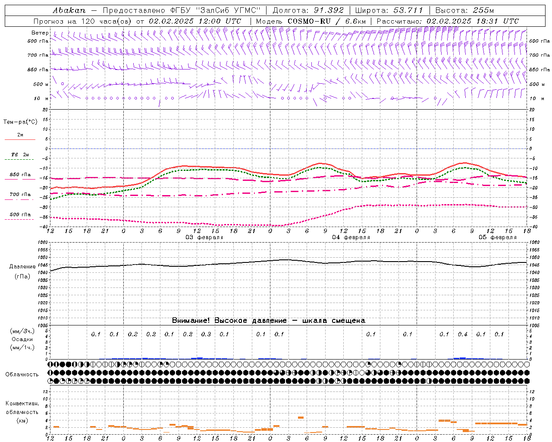Click the solid red '2м' legend line
This screenshot has height=442, width=552.
click(x=20, y=140)
